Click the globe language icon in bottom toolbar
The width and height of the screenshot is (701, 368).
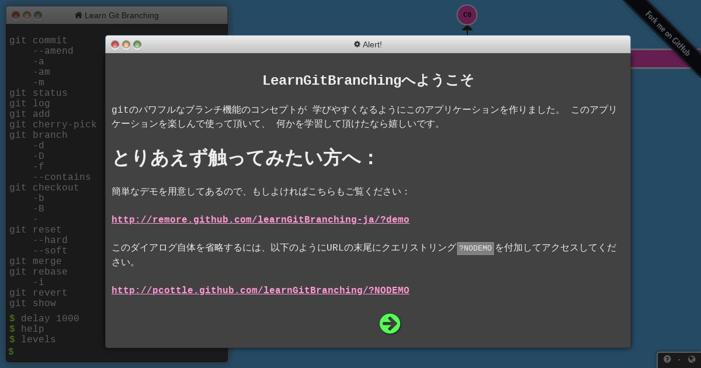click(x=692, y=359)
